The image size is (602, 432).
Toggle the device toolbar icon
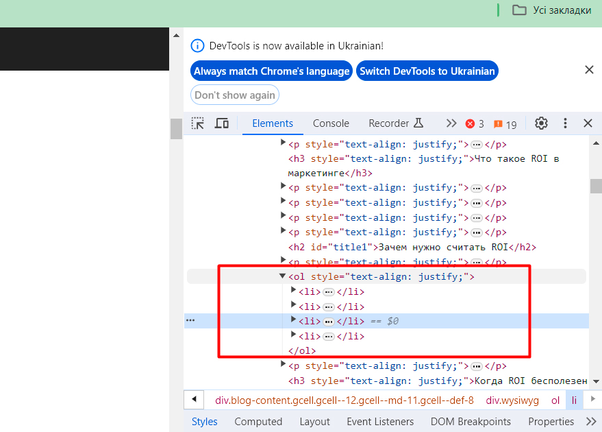point(221,123)
